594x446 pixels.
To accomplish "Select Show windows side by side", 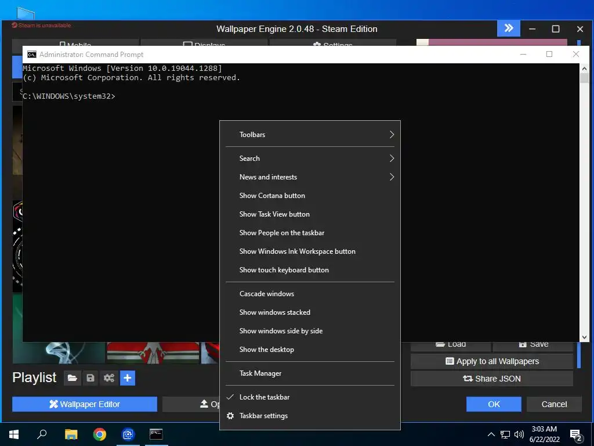I will coord(310,331).
